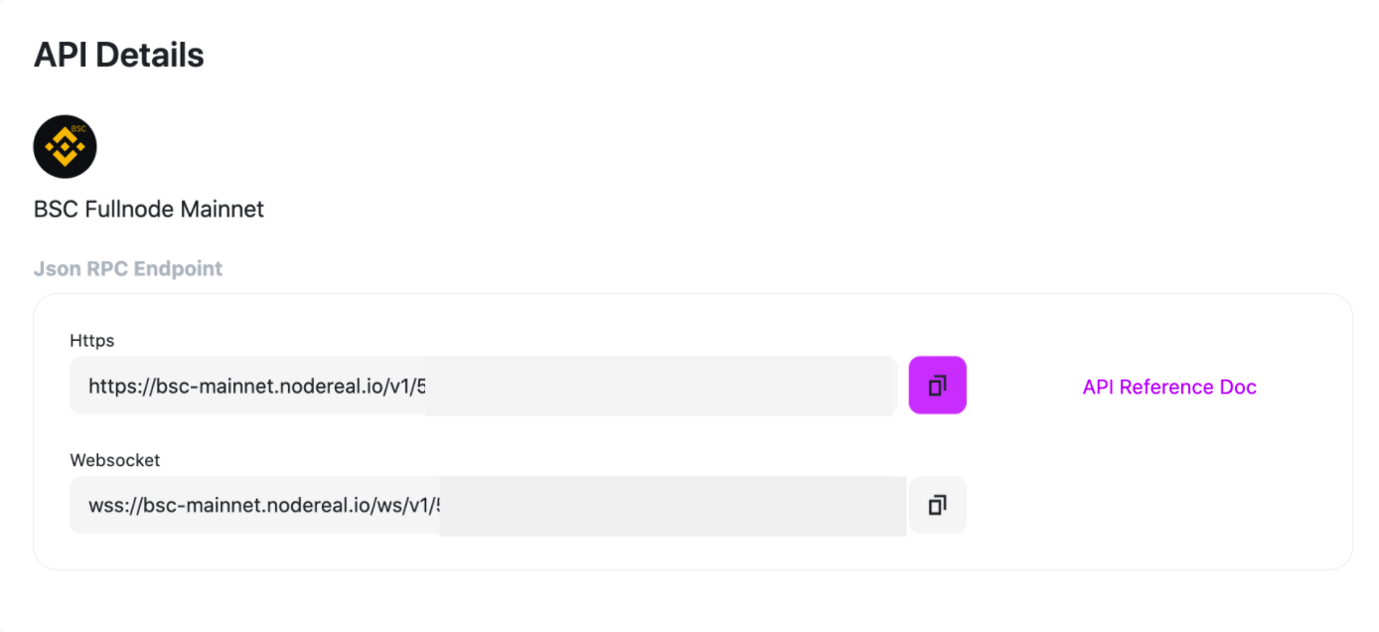
Task: Click the https://bsc-mainnet.nodereal.io URL text
Action: click(256, 386)
